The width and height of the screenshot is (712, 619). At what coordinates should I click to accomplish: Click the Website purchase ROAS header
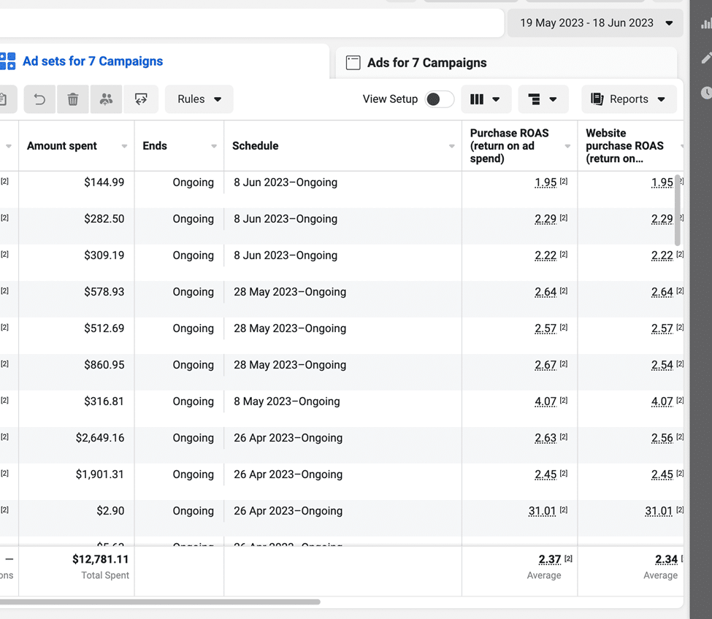click(624, 146)
